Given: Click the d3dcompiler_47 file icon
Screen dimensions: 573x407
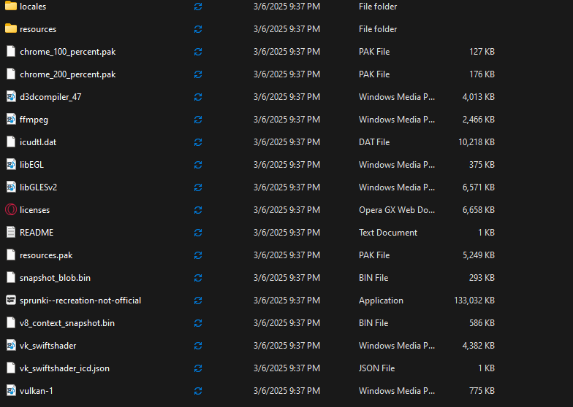Looking at the screenshot, I should pyautogui.click(x=10, y=97).
